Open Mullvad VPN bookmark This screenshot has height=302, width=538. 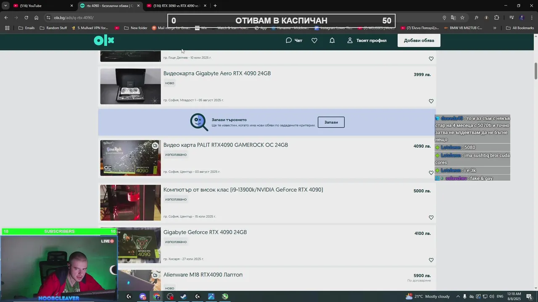(90, 28)
